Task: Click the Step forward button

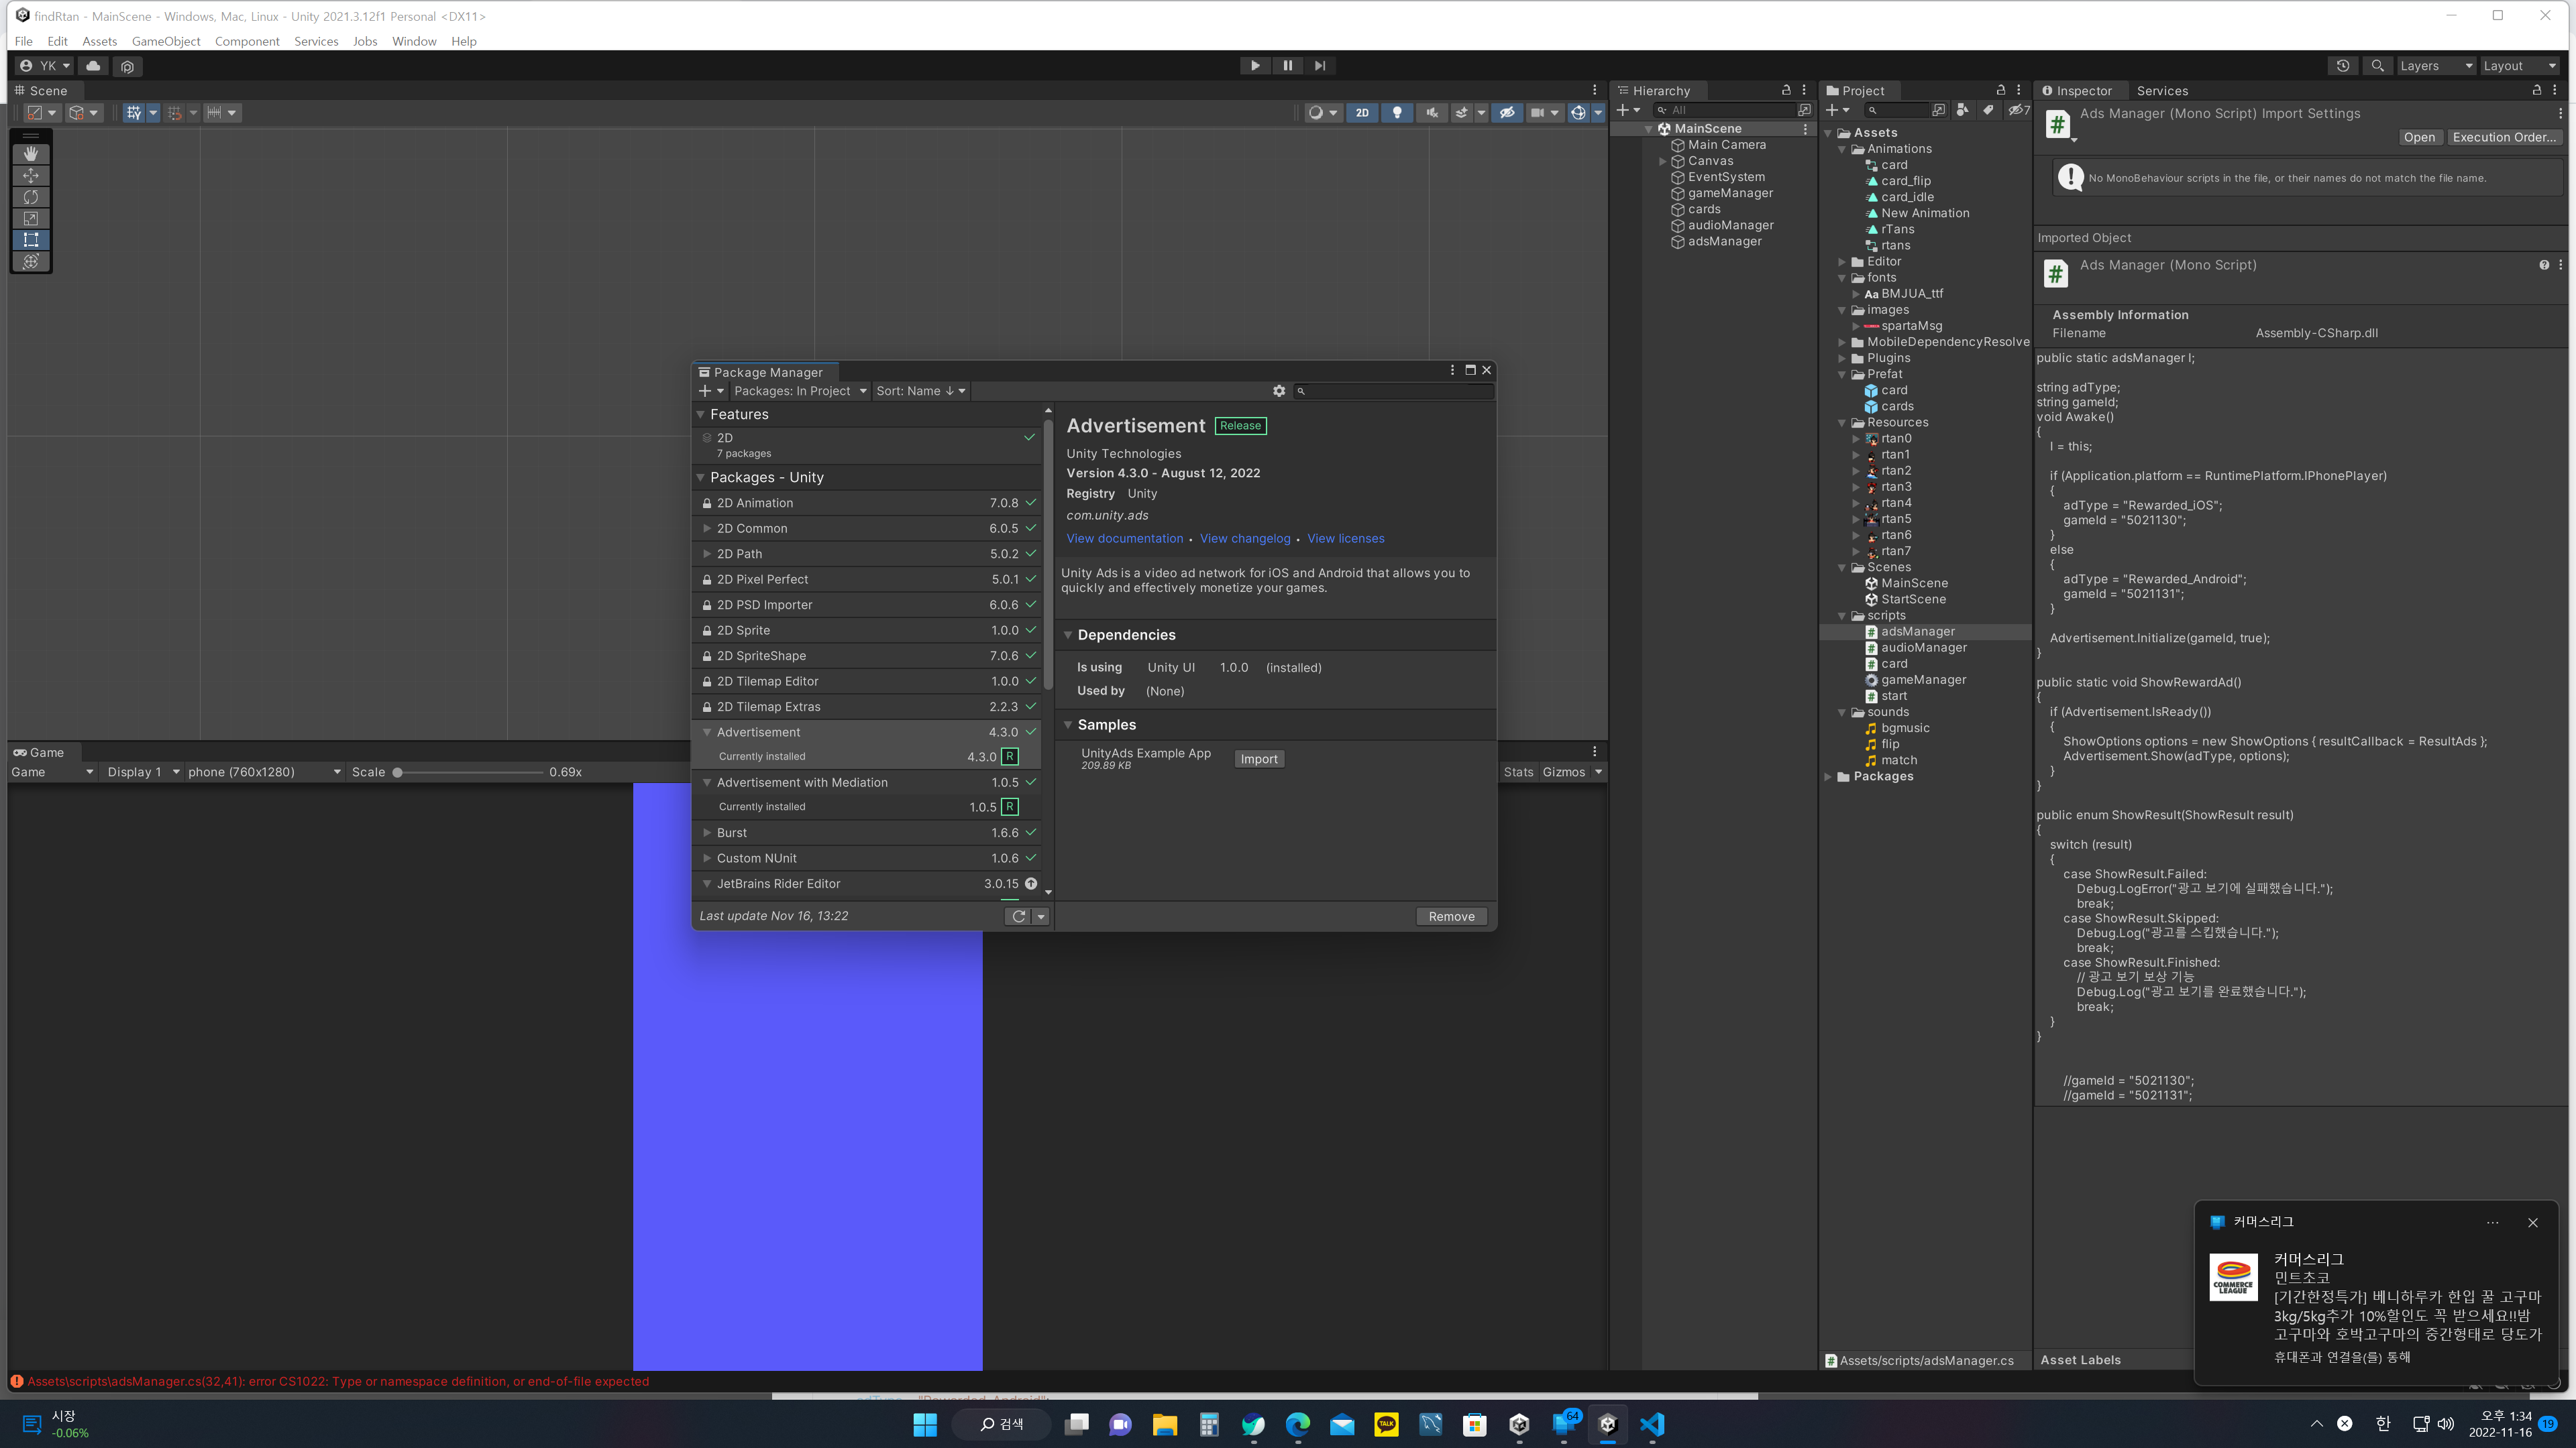Action: pos(1320,66)
